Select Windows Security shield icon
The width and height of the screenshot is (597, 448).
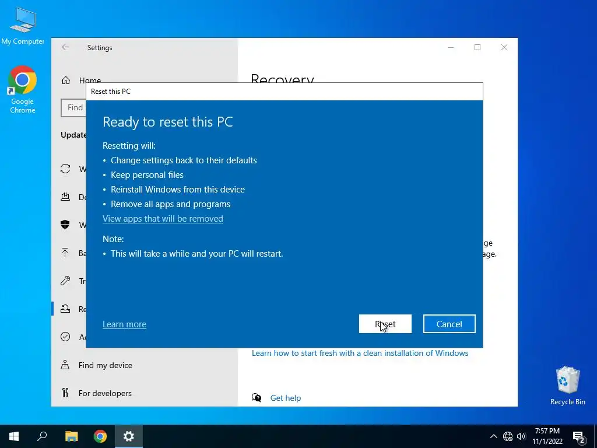point(65,225)
